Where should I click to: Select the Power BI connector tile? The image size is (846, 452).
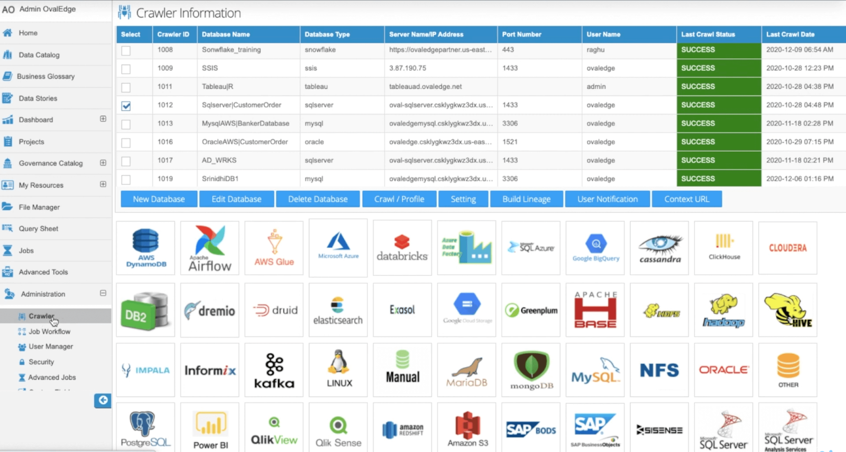[x=209, y=428]
